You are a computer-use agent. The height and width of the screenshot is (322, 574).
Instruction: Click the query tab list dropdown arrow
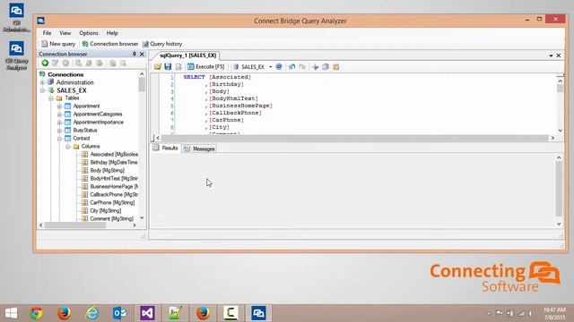(551, 55)
